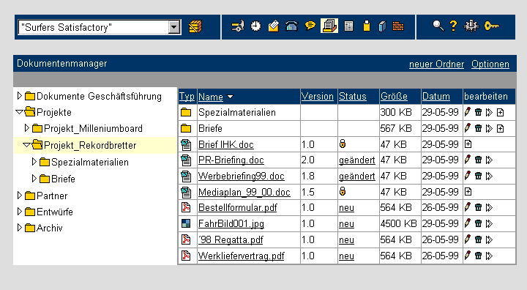Screen dimensions: 527x290
Task: Click the orange crate icon beside project dropdown
Action: pyautogui.click(x=195, y=26)
